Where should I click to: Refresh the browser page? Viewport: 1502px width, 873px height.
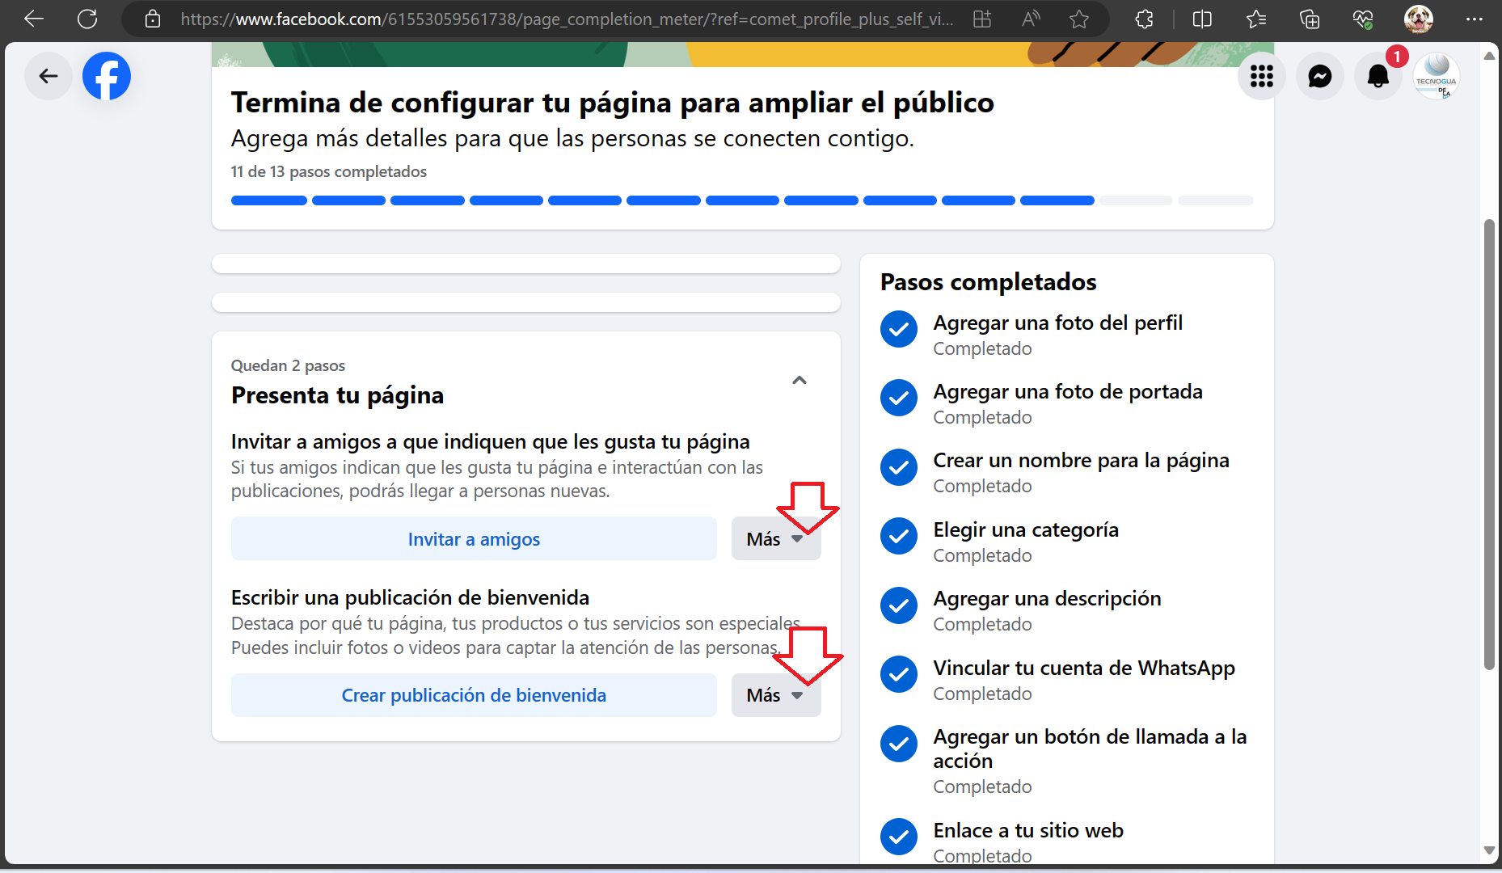pos(87,19)
